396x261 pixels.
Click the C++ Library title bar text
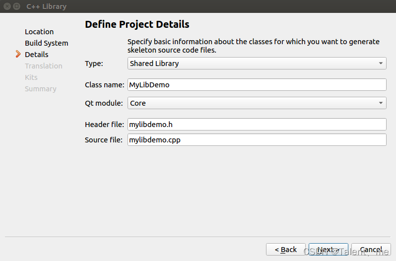[x=46, y=6]
